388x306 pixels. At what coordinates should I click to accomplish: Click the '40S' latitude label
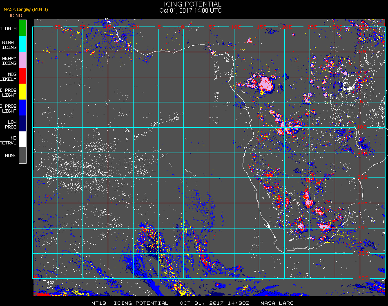[x=363, y=278]
